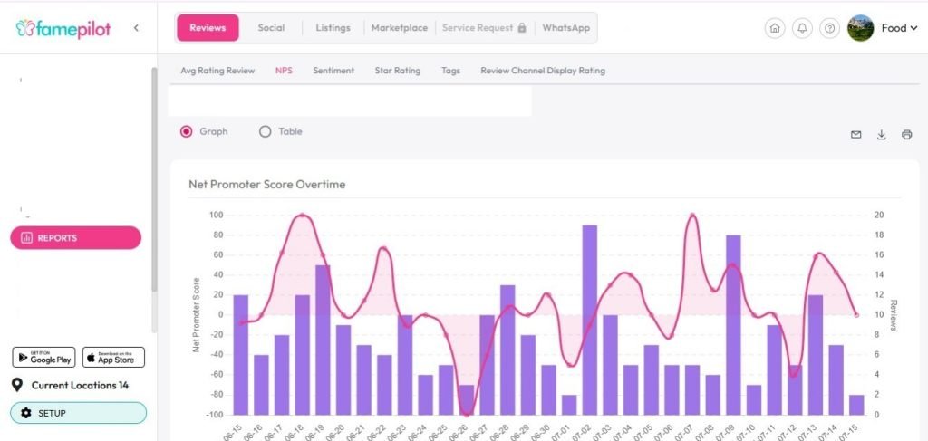Click the Famepilot logo

coord(63,28)
